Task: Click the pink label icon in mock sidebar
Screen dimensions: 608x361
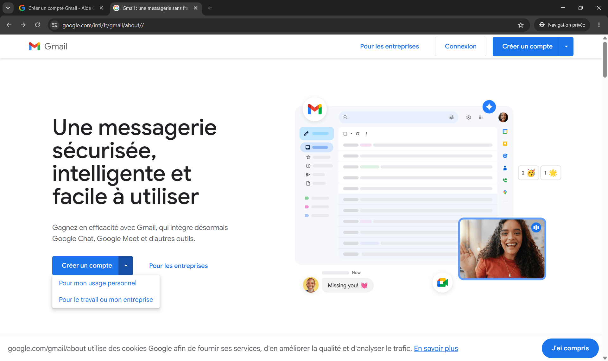Action: (x=307, y=207)
